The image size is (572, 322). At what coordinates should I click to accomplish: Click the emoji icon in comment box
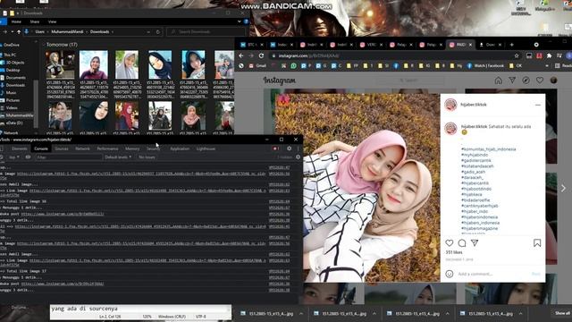(450, 274)
